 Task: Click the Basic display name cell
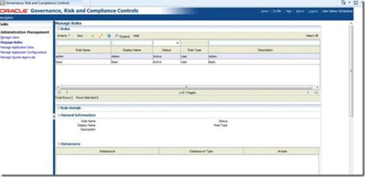(x=132, y=62)
